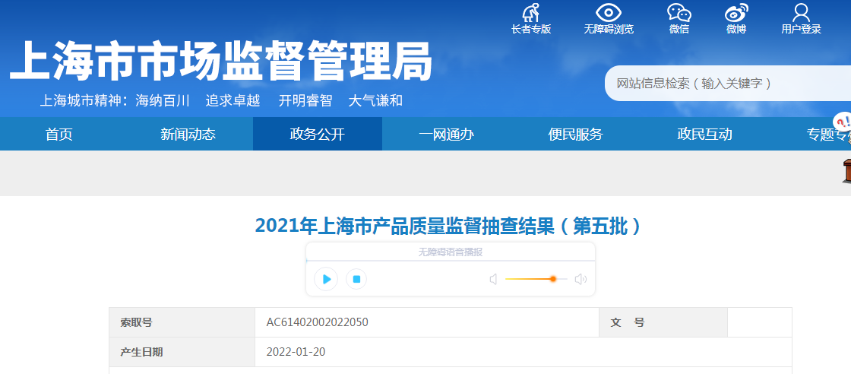Open the 新闻动态 news menu
The width and height of the screenshot is (851, 374).
click(188, 134)
